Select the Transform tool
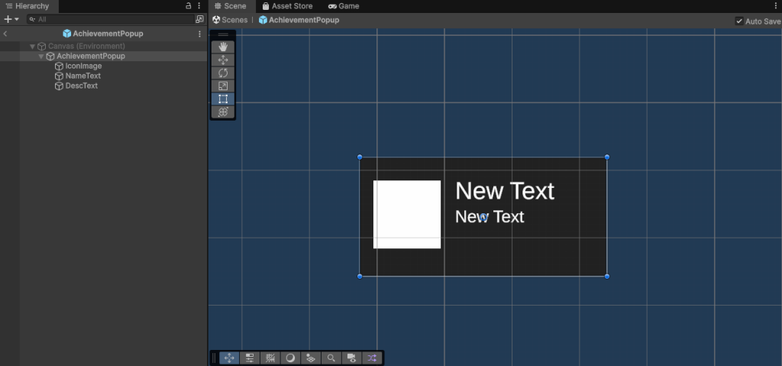782x366 pixels. point(223,112)
